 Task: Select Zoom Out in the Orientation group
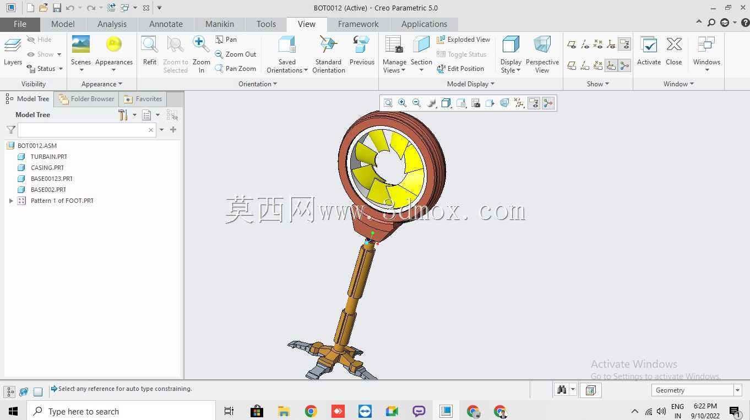(236, 54)
